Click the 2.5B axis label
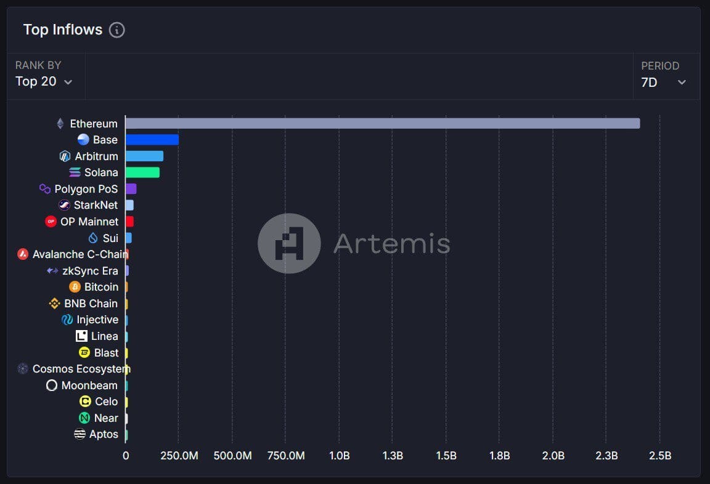Viewport: 710px width, 484px height. click(660, 456)
